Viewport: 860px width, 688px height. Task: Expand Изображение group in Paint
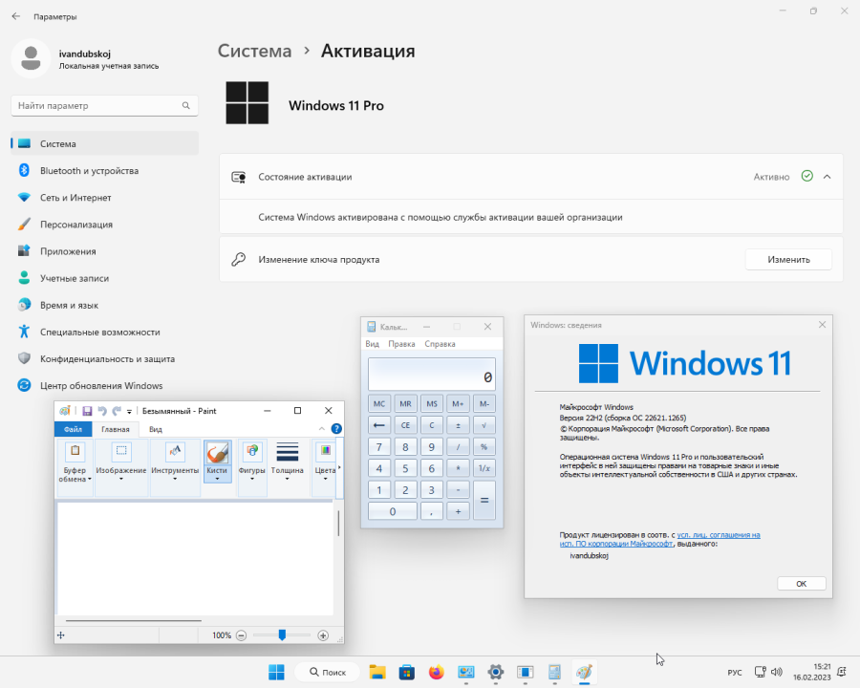click(121, 467)
